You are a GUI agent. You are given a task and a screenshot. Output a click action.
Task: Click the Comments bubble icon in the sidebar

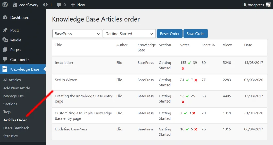tap(5, 59)
